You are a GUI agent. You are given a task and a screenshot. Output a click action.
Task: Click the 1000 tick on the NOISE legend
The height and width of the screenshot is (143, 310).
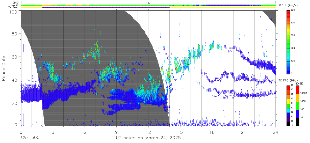303,101
